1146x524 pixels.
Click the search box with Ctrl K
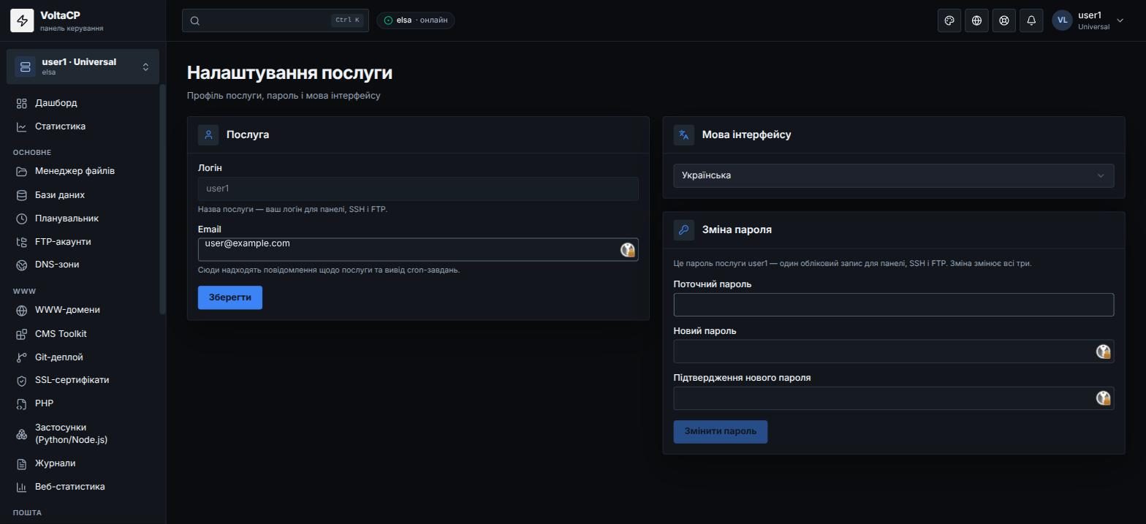[x=276, y=20]
